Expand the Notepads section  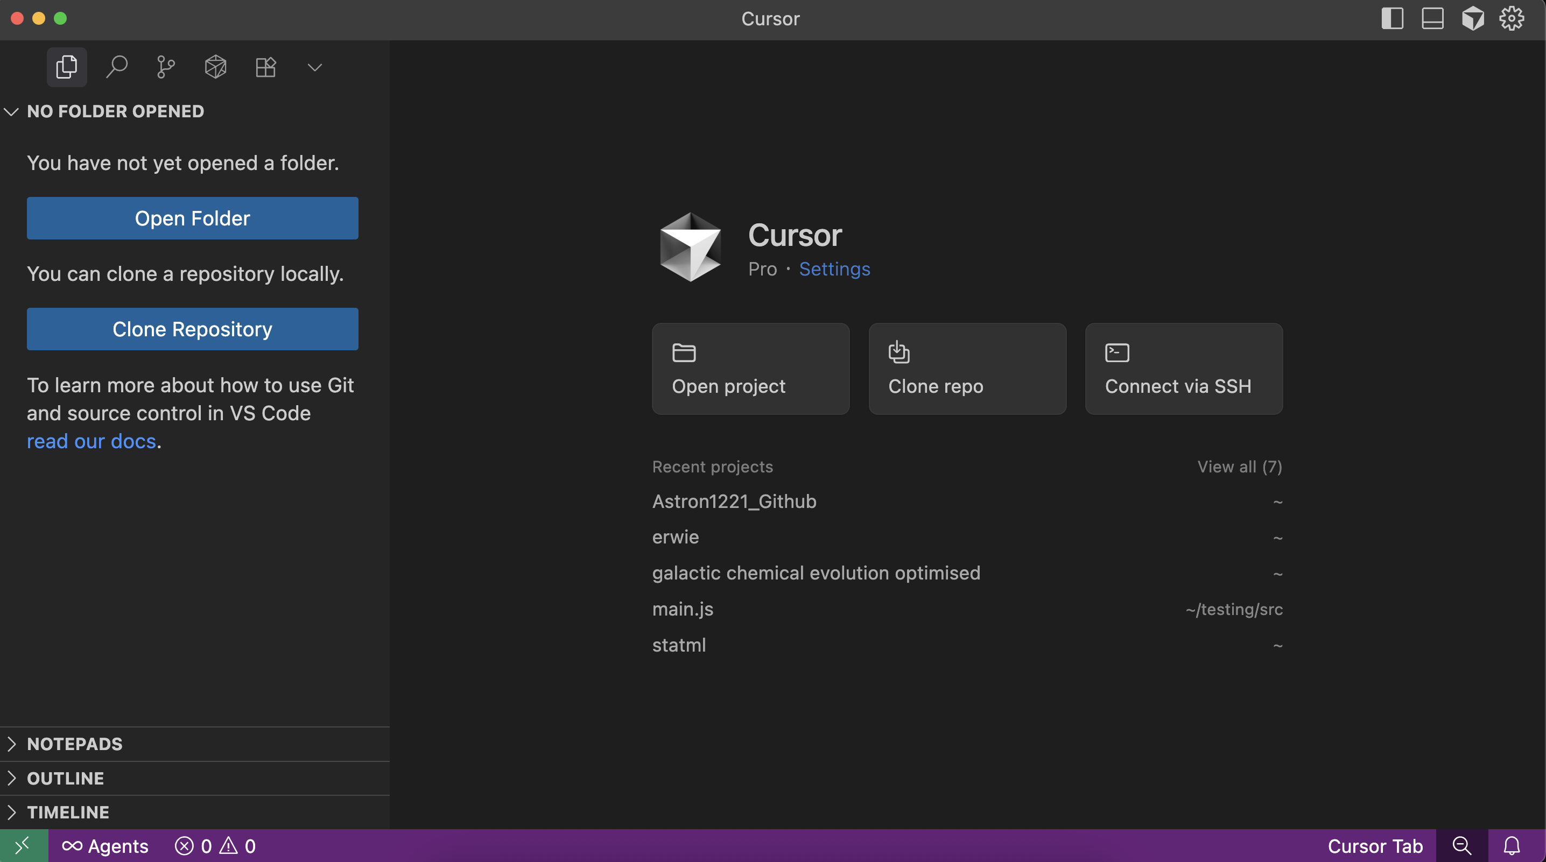coord(195,744)
